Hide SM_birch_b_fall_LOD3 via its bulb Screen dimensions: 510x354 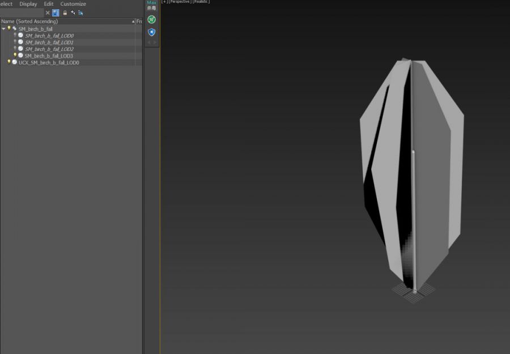click(x=15, y=56)
